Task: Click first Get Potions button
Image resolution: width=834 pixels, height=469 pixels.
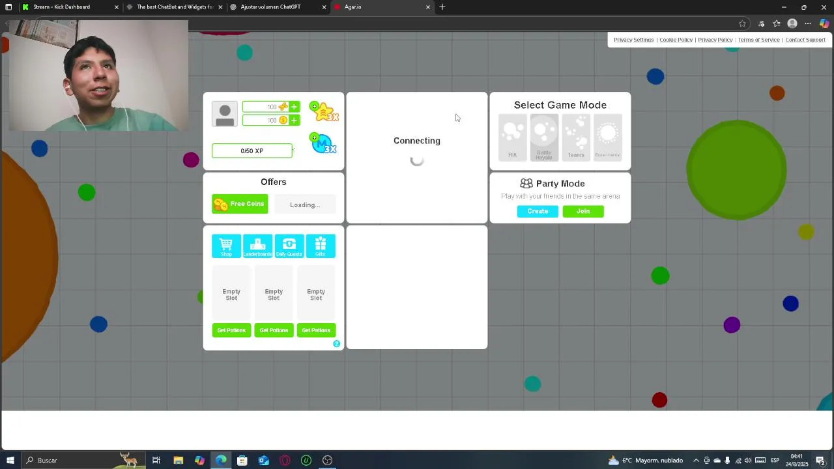Action: (x=231, y=330)
